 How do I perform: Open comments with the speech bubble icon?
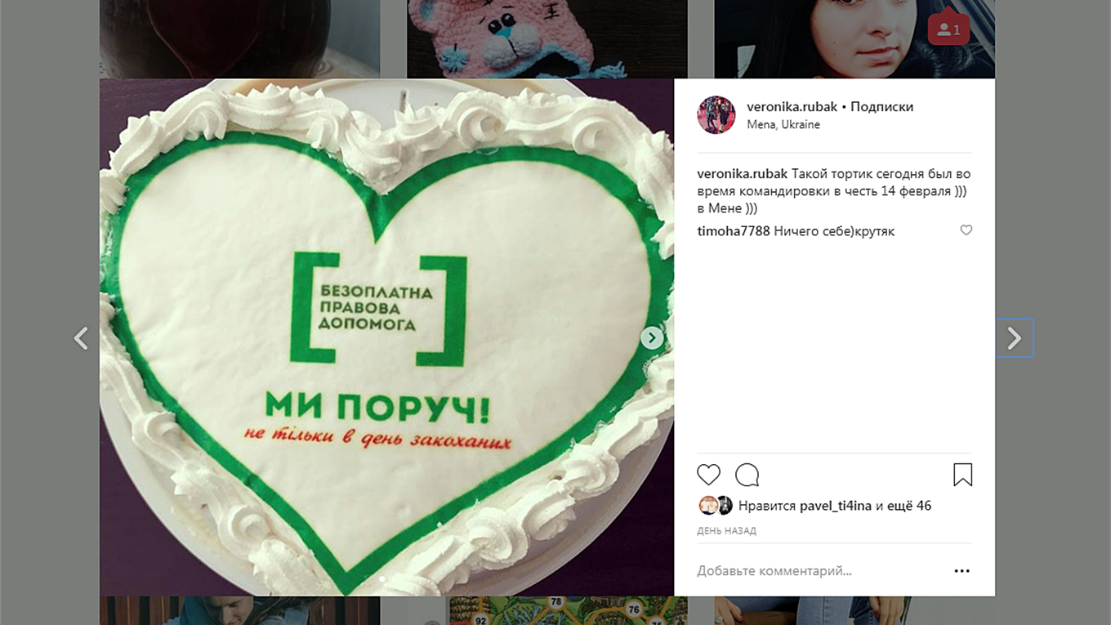click(747, 475)
